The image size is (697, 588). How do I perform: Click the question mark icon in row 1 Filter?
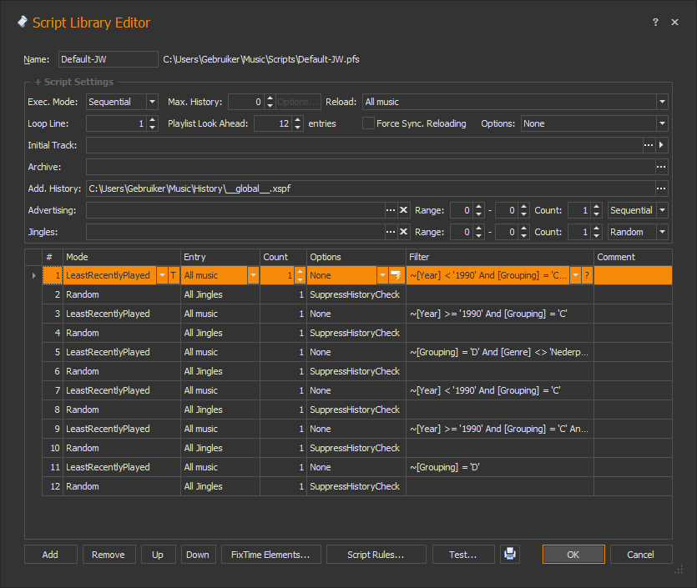[587, 275]
